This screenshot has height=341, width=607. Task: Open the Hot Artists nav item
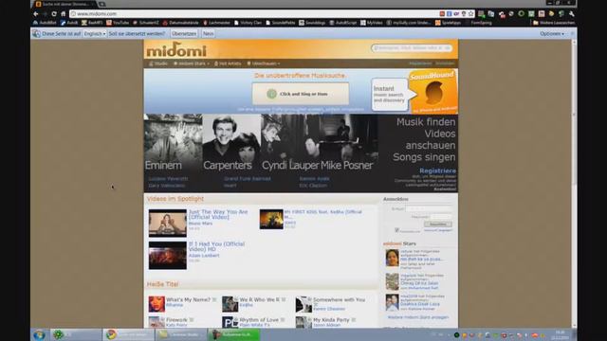(x=228, y=63)
